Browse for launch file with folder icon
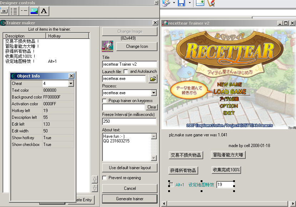The height and width of the screenshot is (207, 296). (x=153, y=79)
